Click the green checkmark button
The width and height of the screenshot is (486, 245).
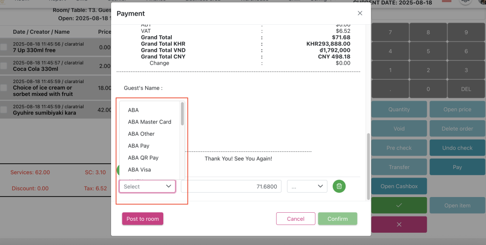[x=399, y=205]
